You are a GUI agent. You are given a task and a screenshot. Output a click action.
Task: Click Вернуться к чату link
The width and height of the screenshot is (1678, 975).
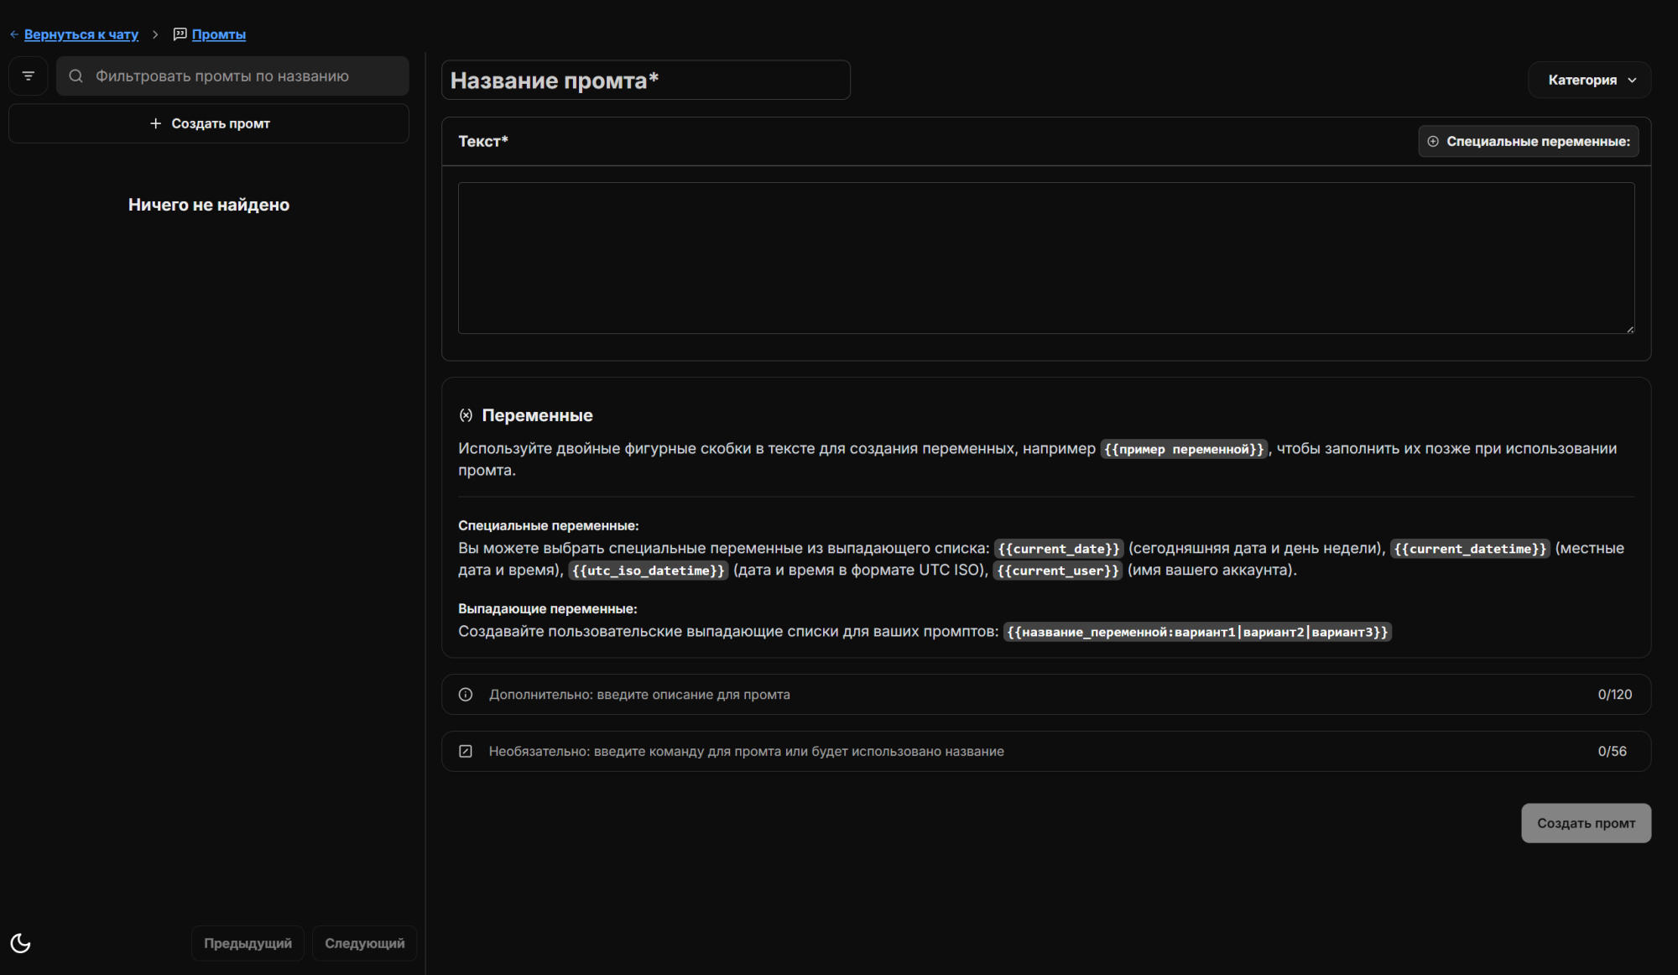pos(81,34)
